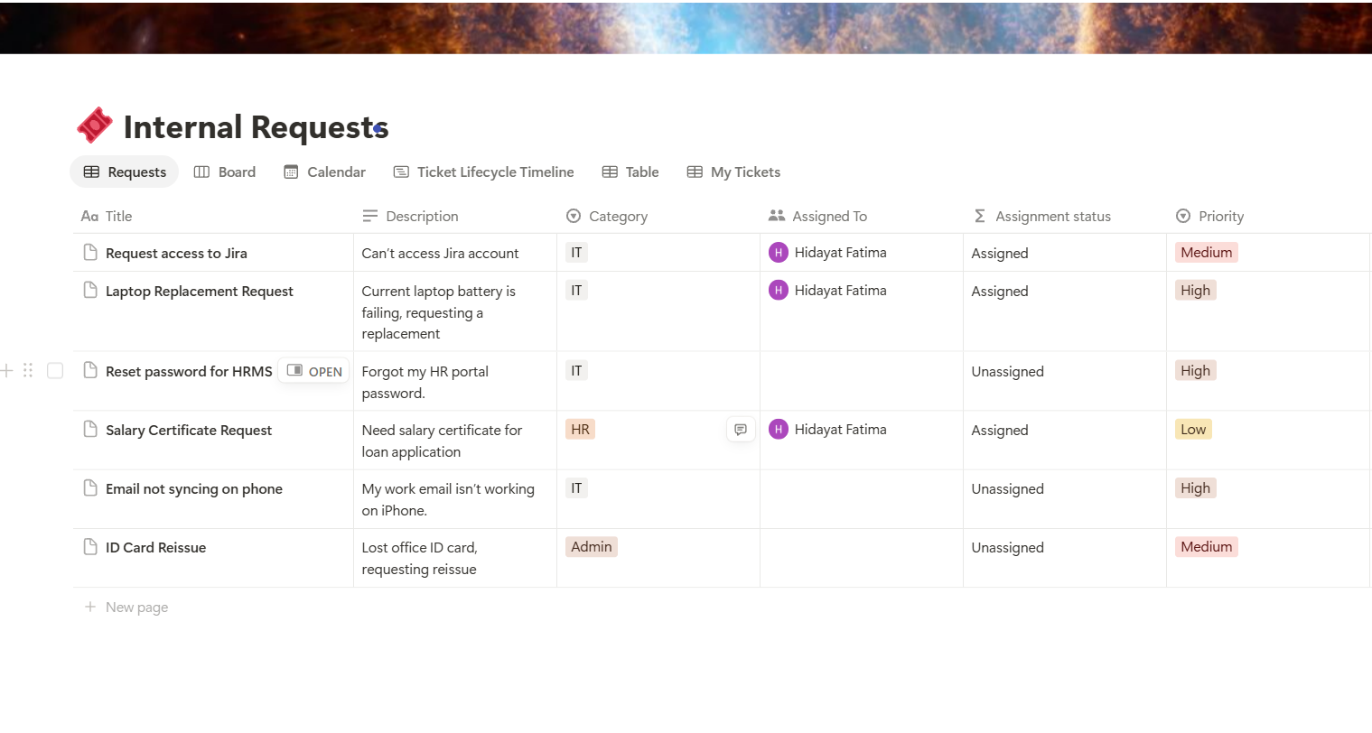The image size is (1372, 733).
Task: Select the Aa icon on the Title column
Action: tap(89, 216)
